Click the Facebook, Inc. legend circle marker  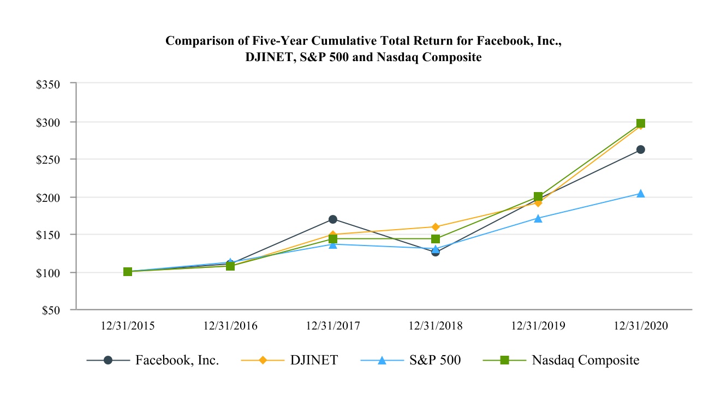tap(108, 361)
